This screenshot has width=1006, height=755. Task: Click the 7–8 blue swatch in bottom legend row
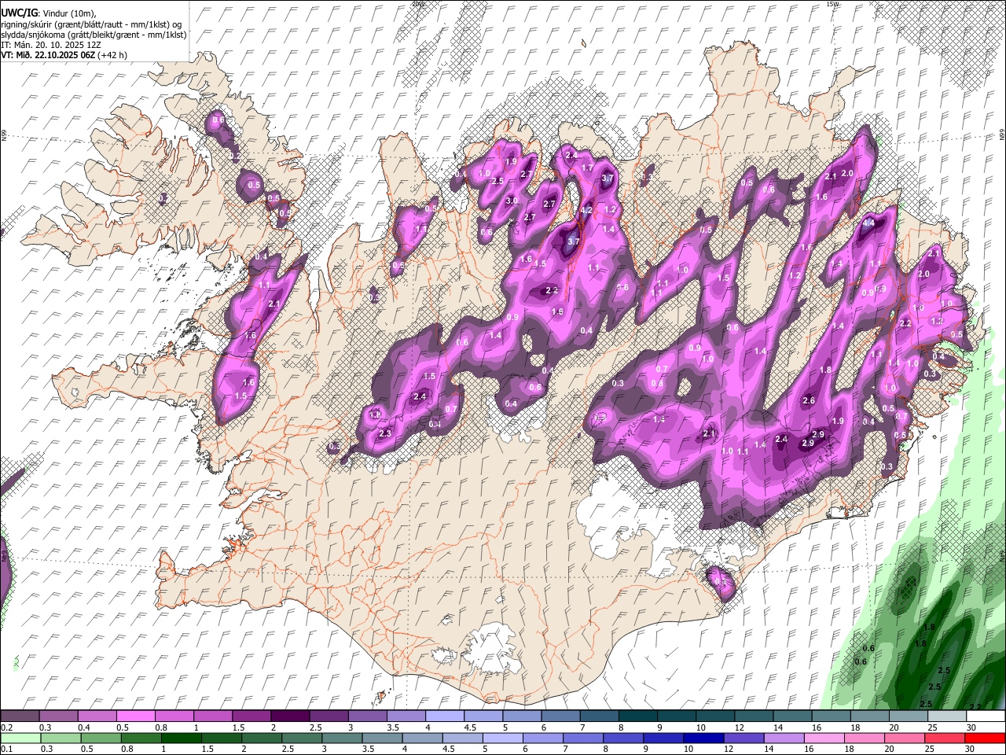click(x=583, y=738)
